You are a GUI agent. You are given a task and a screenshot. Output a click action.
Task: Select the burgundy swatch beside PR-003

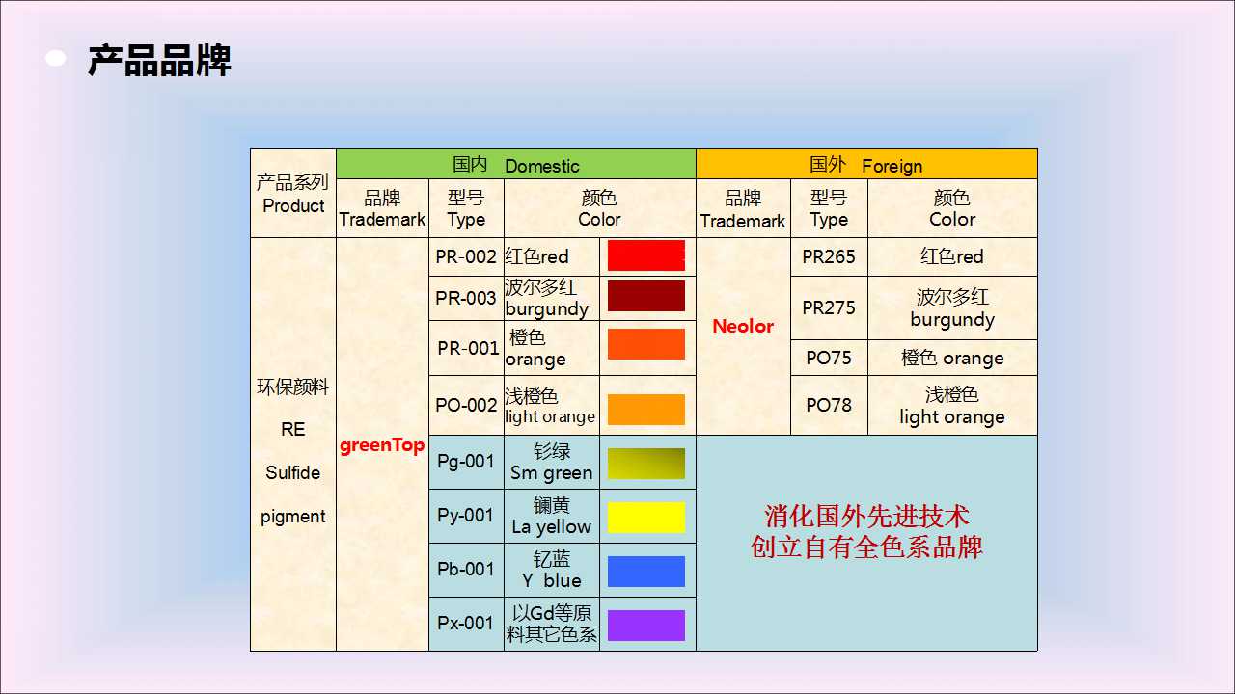coord(645,297)
